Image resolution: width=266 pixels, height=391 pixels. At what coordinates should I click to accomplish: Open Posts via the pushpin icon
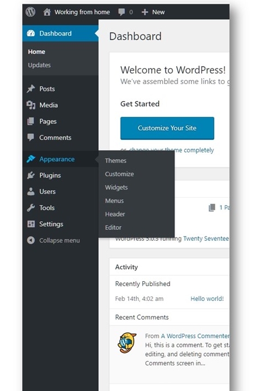[31, 89]
